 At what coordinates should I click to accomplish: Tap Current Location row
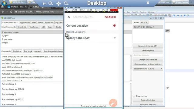(x=92, y=25)
